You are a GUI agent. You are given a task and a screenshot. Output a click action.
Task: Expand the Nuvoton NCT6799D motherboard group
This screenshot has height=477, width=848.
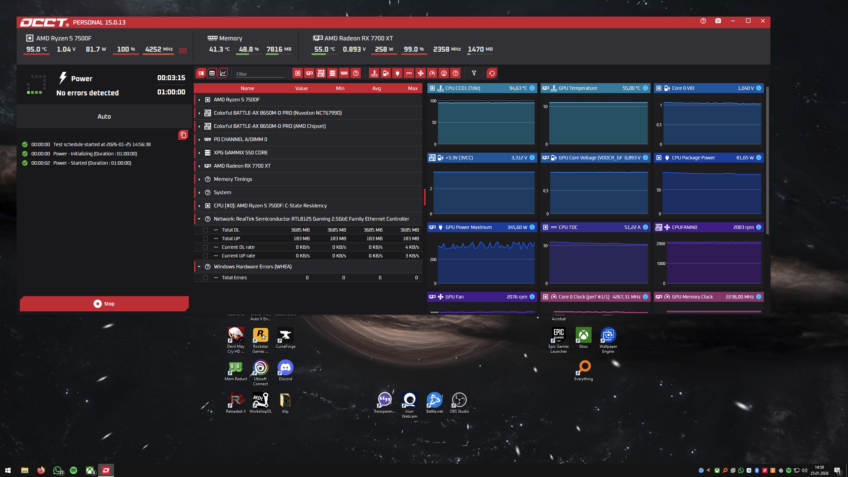click(199, 113)
